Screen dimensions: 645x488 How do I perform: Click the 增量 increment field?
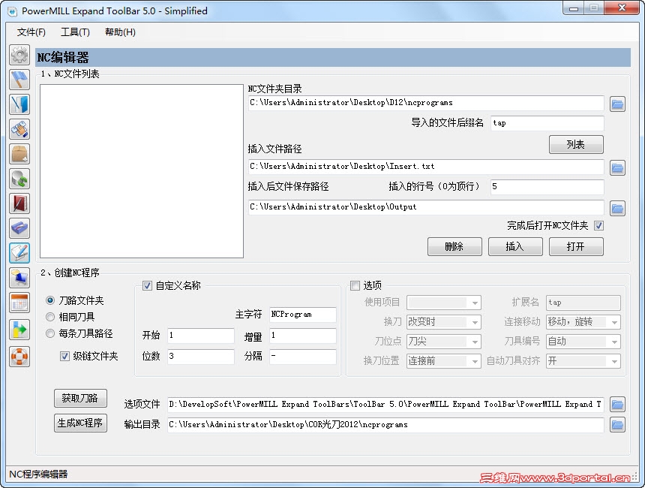click(303, 336)
